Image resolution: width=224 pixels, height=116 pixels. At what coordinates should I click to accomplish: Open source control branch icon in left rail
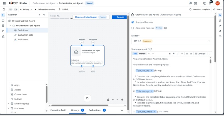(3, 31)
